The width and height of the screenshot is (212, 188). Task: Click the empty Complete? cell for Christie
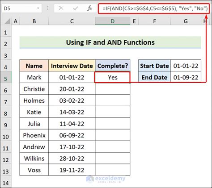pos(112,89)
